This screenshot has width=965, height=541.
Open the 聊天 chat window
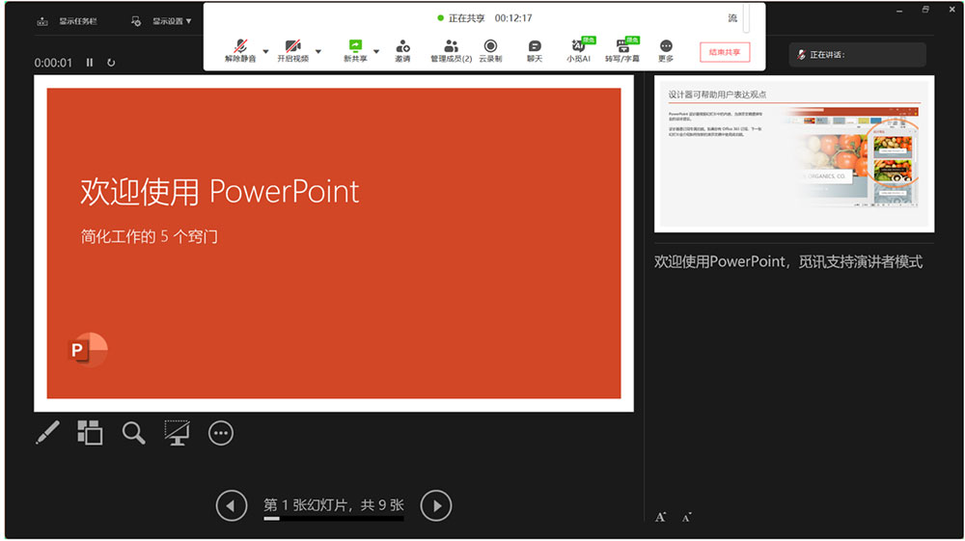535,51
